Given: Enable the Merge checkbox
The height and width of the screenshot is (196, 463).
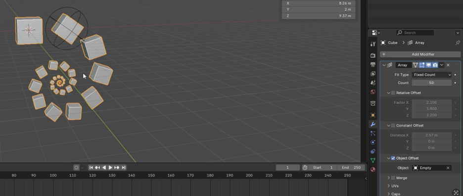Looking at the screenshot, I should 393,178.
